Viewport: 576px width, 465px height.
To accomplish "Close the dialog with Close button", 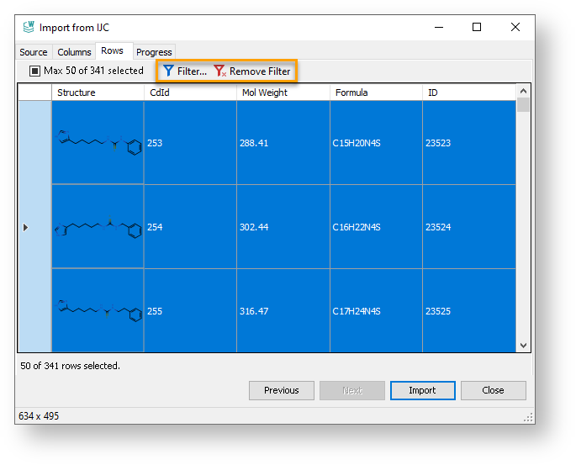I will click(493, 390).
